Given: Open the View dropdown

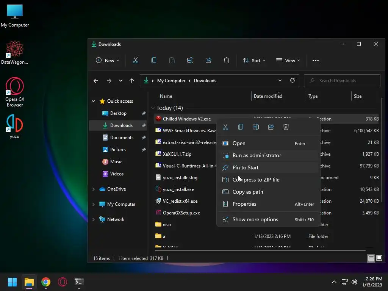Looking at the screenshot, I should [288, 60].
